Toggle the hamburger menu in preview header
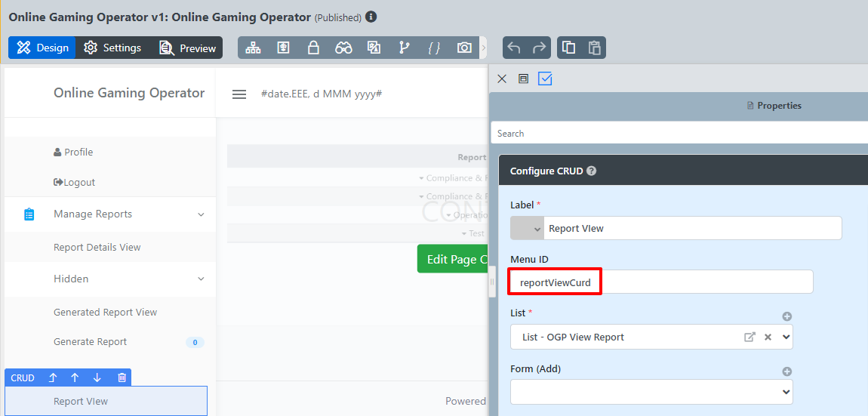 [x=239, y=94]
